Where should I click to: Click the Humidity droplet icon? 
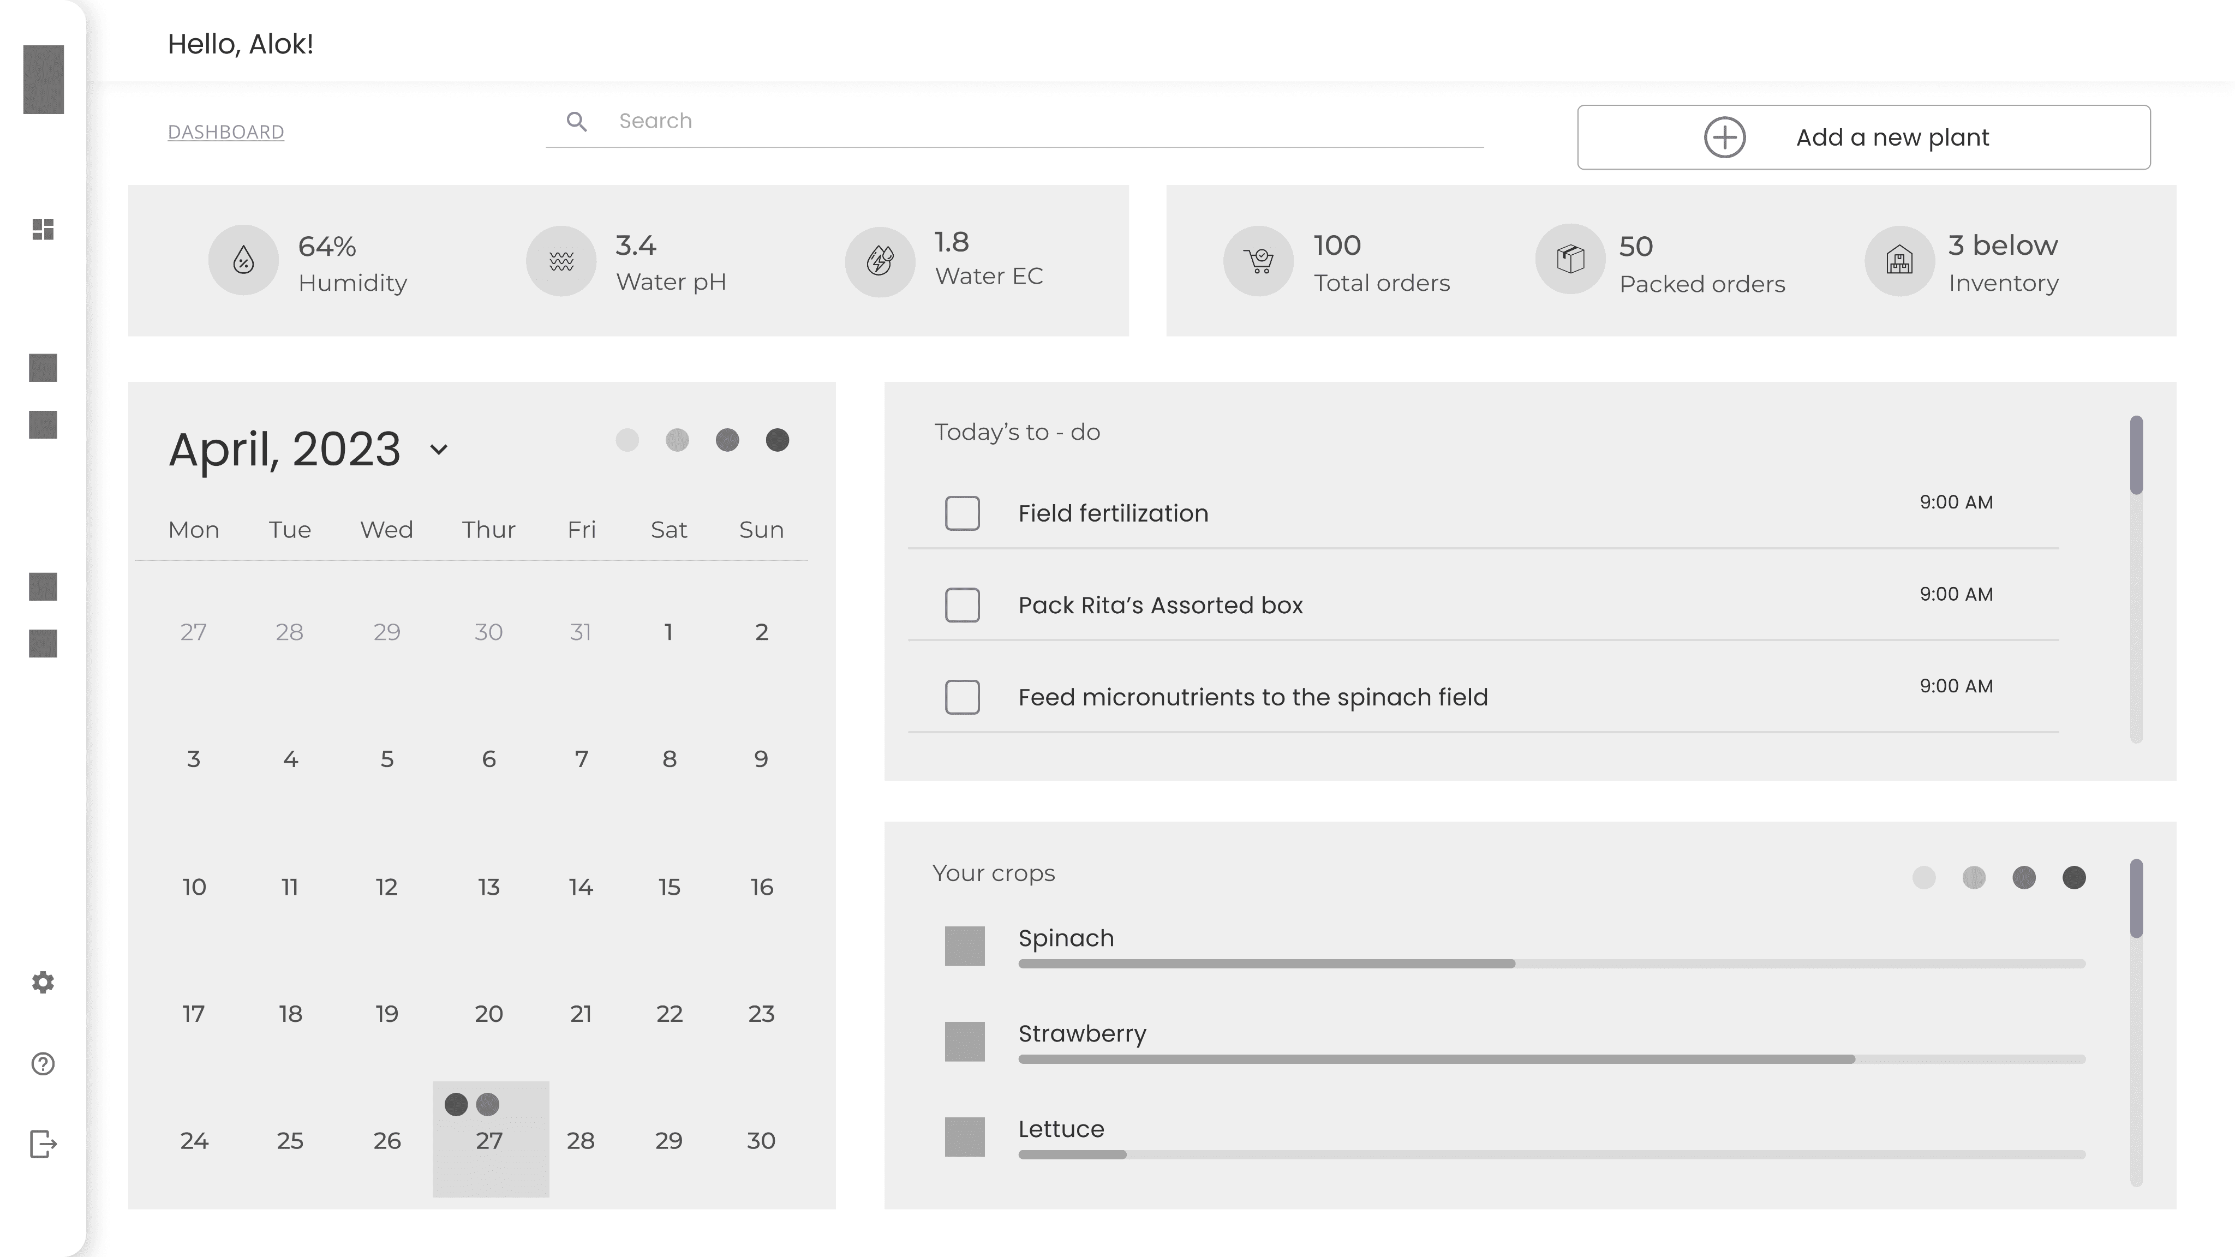pyautogui.click(x=244, y=260)
